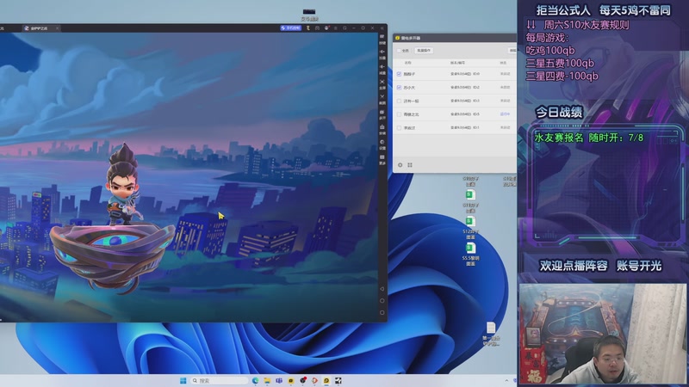Open the user avatar with red badge
The height and width of the screenshot is (387, 689).
[x=326, y=28]
